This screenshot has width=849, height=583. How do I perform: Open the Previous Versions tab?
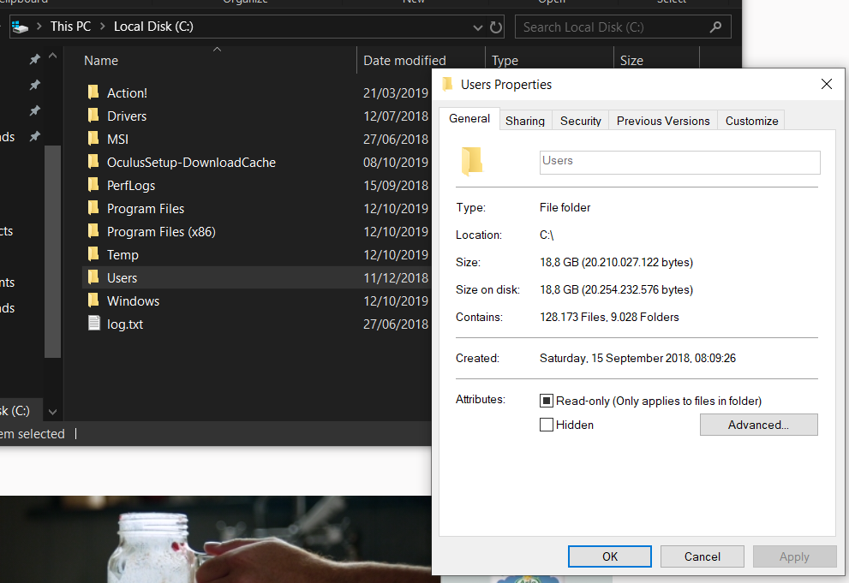tap(663, 121)
